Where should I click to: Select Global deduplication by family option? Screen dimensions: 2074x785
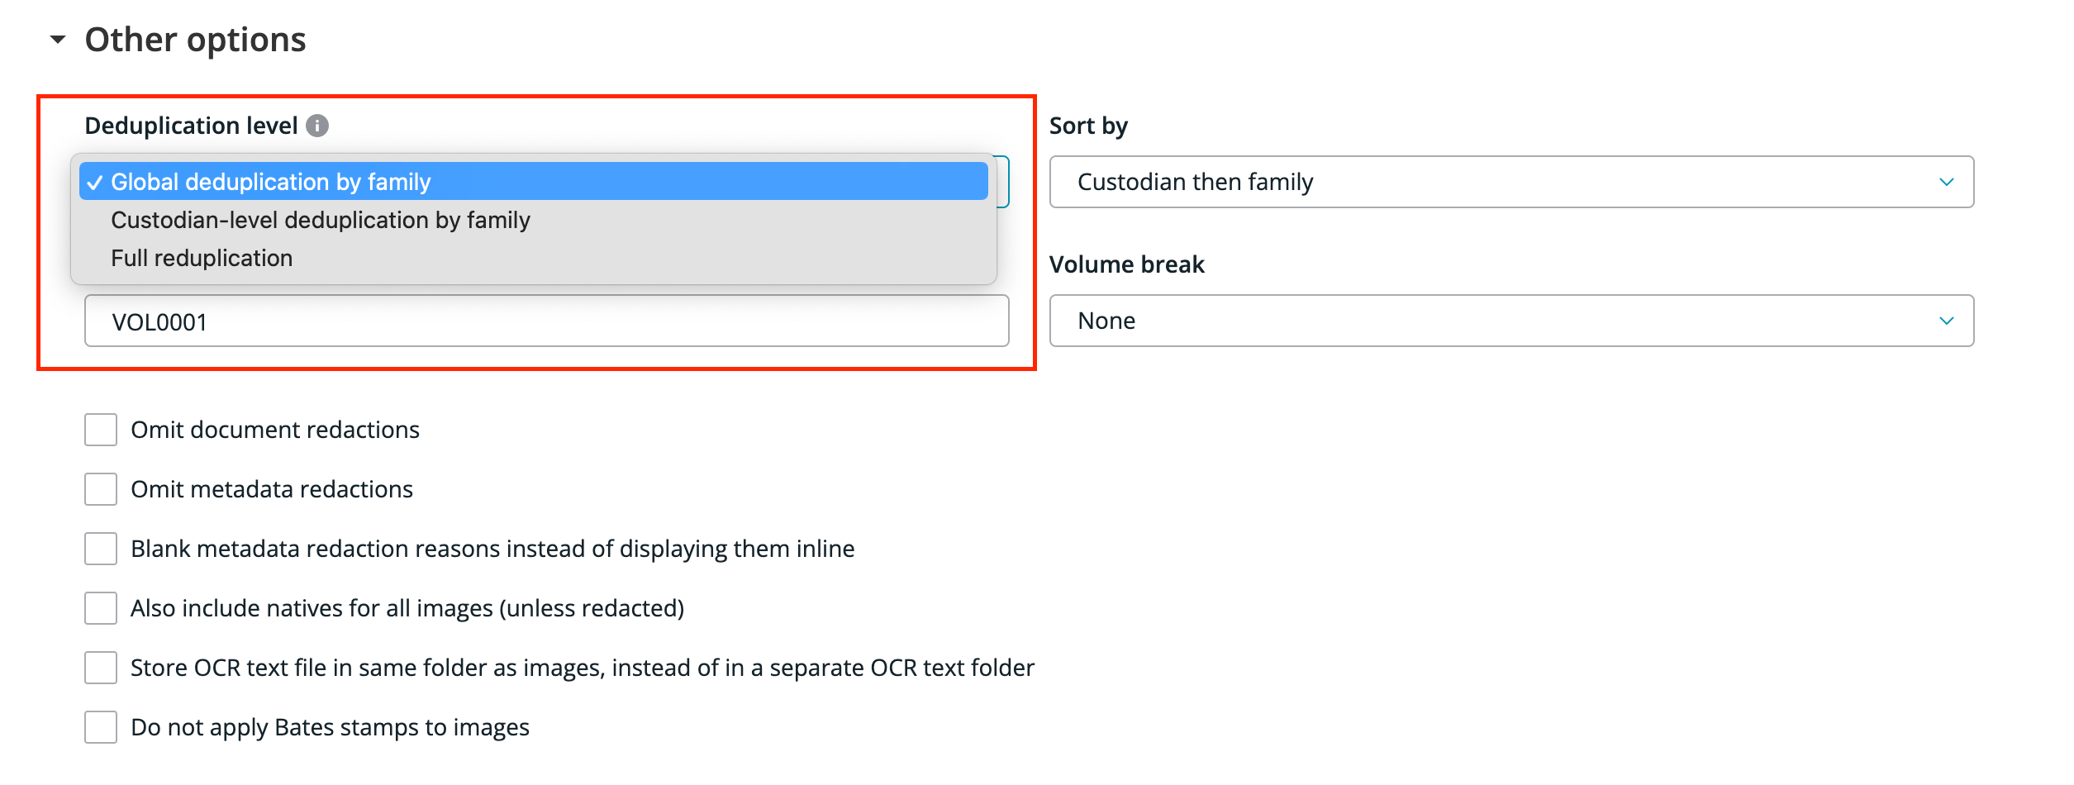[x=534, y=181]
